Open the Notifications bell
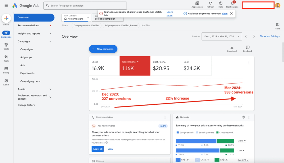The image size is (284, 163). pyautogui.click(x=232, y=4)
